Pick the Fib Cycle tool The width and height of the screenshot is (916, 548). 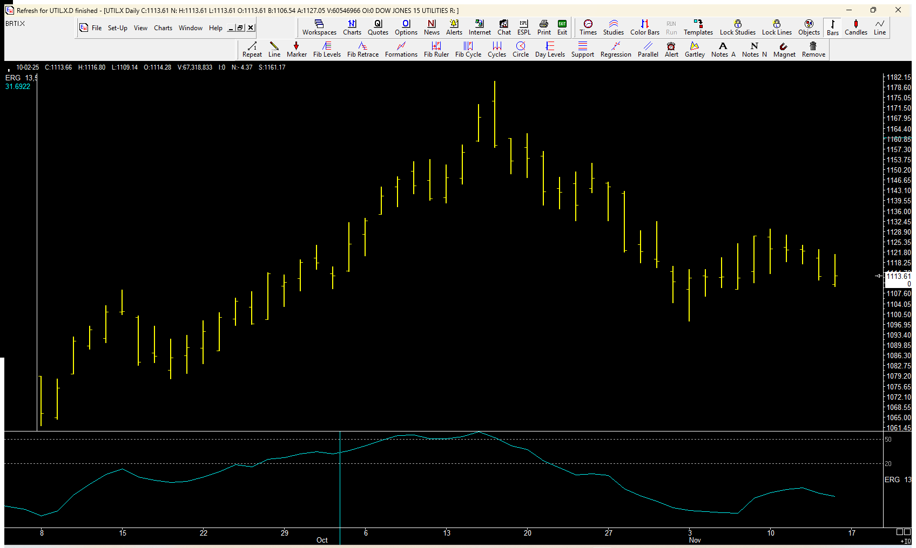(468, 50)
